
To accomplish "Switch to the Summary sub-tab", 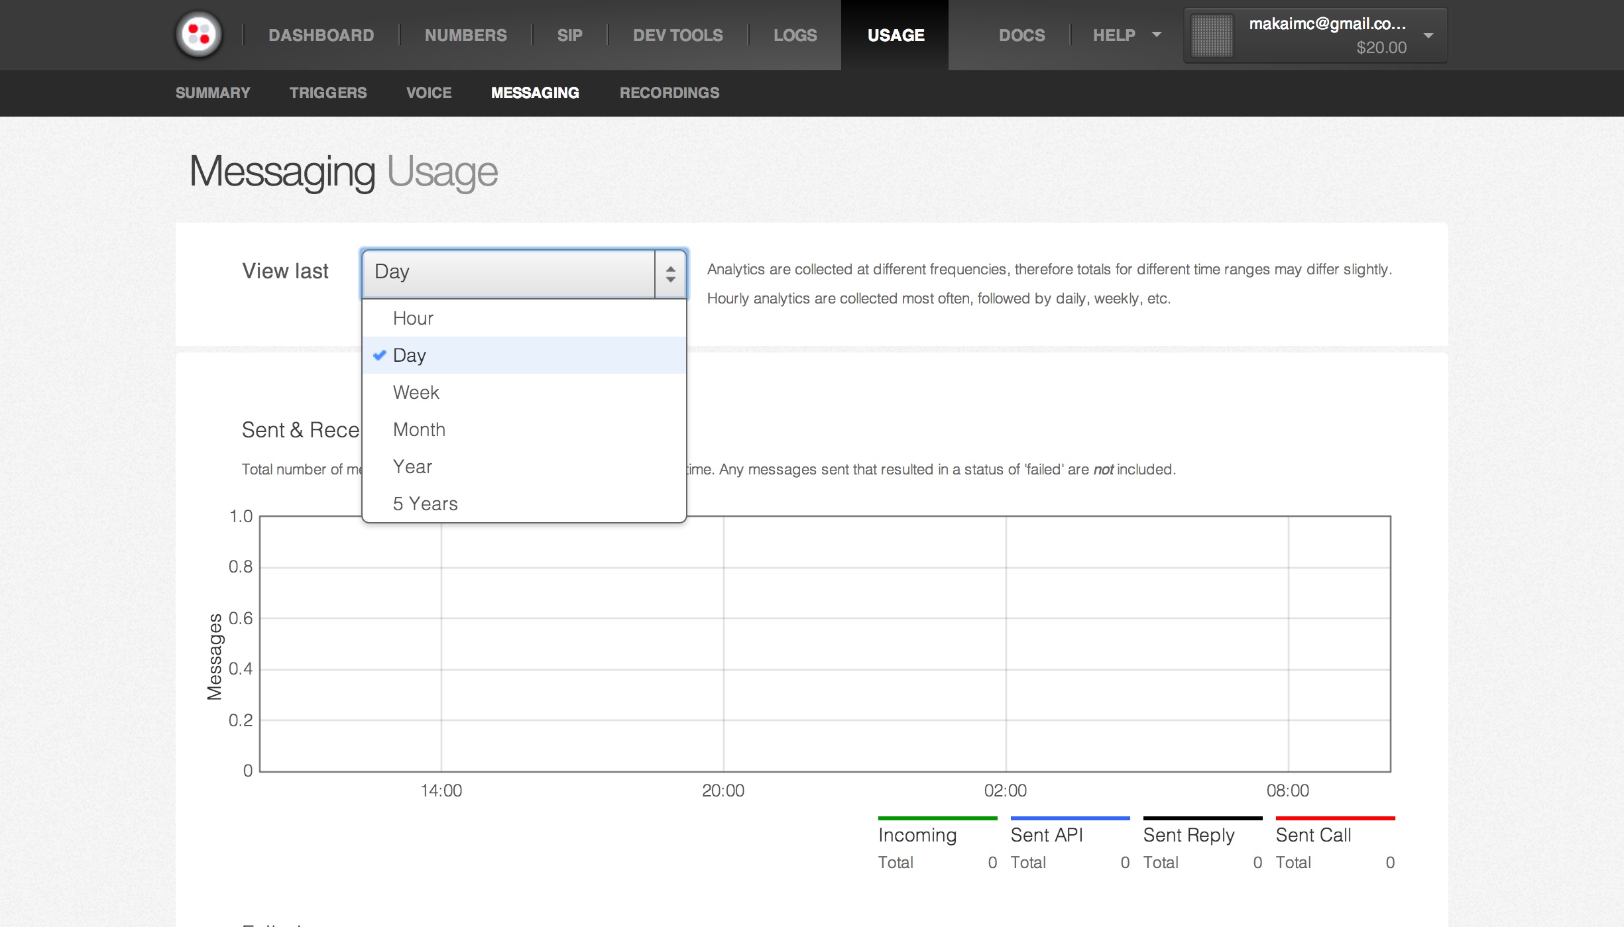I will click(213, 93).
